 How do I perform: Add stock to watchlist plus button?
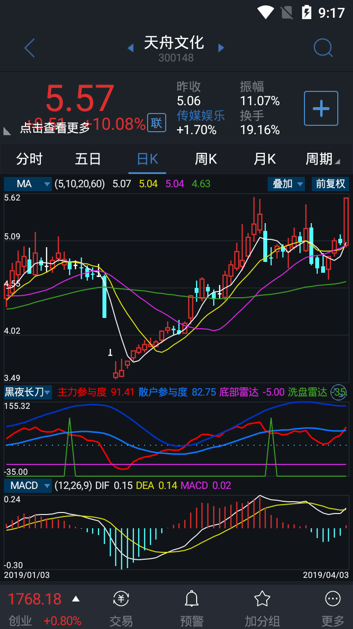click(x=321, y=108)
